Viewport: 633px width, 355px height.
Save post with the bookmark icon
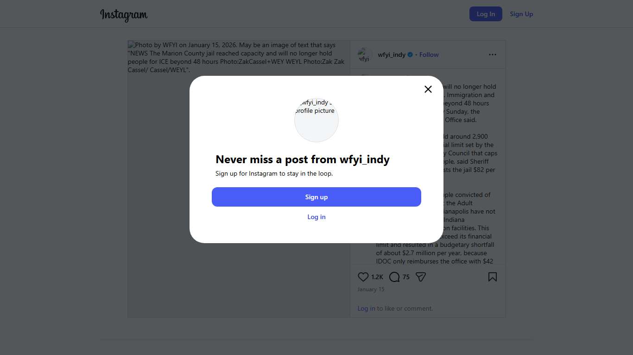click(x=492, y=277)
